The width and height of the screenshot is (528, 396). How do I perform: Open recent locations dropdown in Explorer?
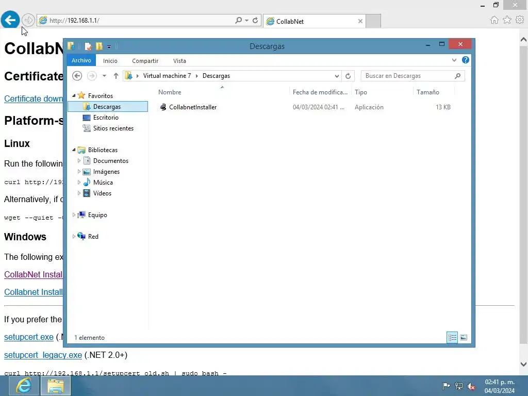(x=104, y=76)
